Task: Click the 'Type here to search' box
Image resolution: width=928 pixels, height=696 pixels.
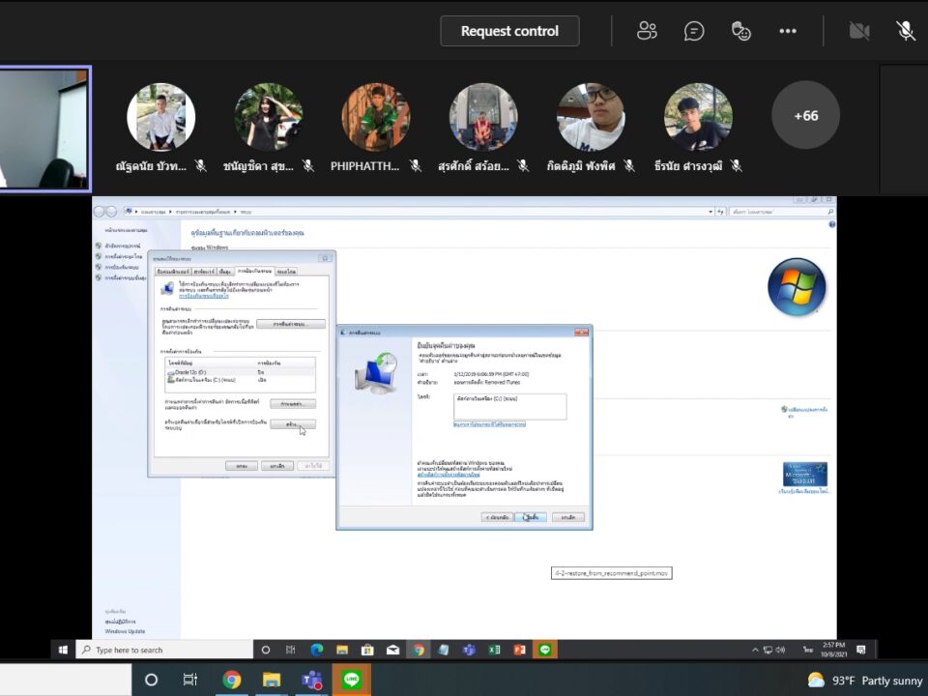Action: click(x=164, y=650)
